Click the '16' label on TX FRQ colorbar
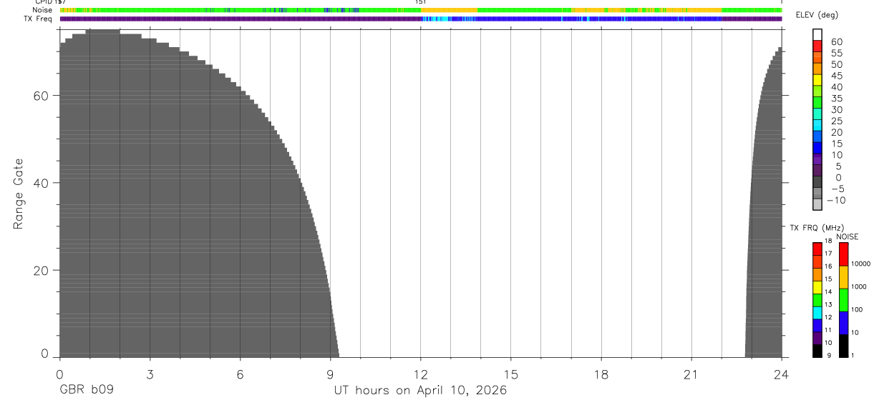 pos(829,266)
